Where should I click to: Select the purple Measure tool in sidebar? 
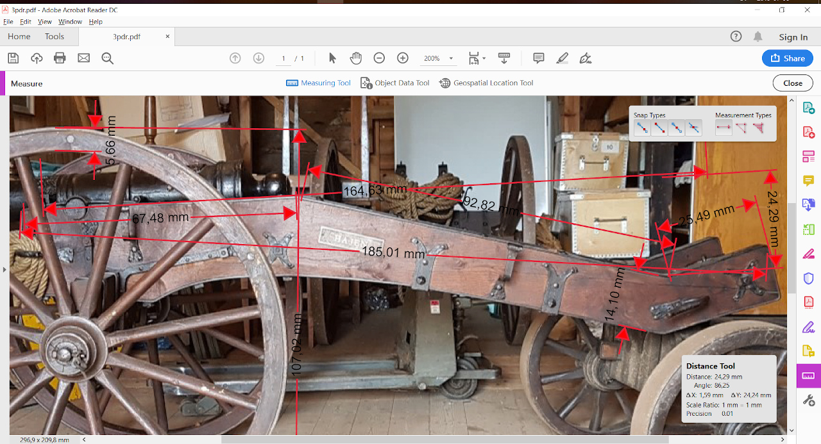point(808,375)
